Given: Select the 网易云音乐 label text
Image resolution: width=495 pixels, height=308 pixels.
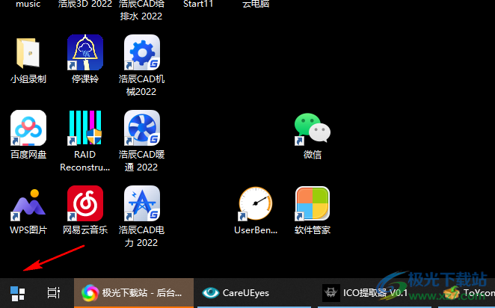Looking at the screenshot, I should click(x=85, y=230).
